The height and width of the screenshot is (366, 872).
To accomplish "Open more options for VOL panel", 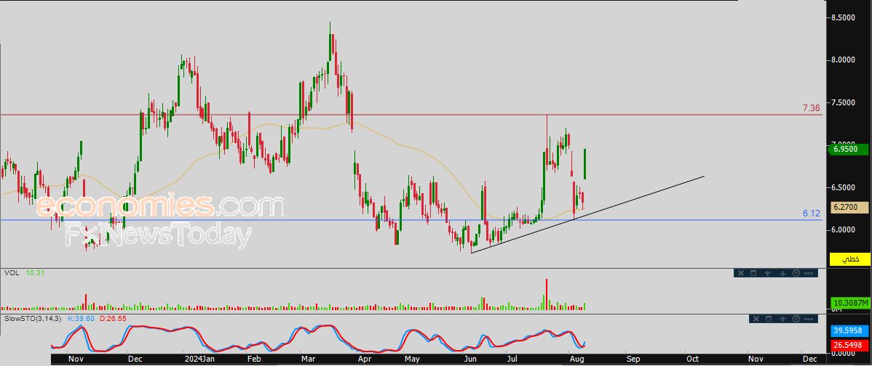I will [x=809, y=273].
